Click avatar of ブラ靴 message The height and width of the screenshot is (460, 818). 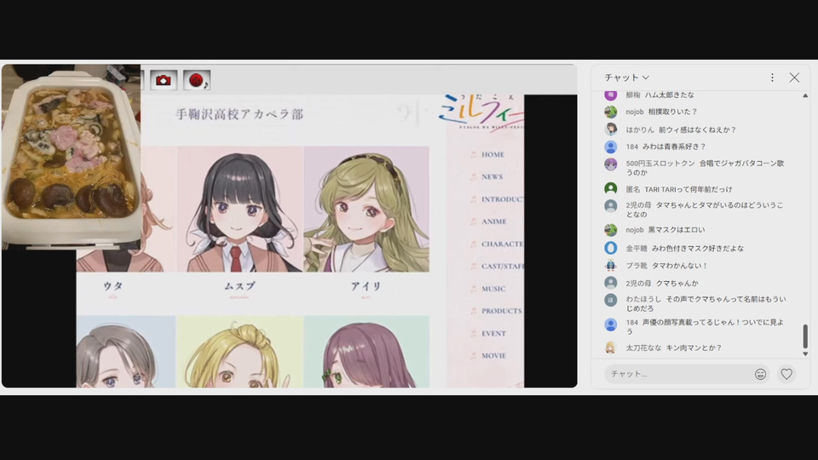click(610, 266)
